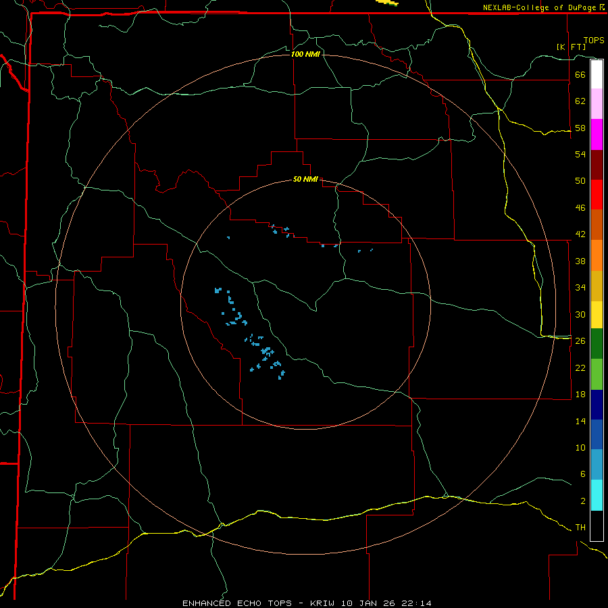Image resolution: width=608 pixels, height=608 pixels.
Task: Click the legend value 38
Action: pyautogui.click(x=580, y=261)
